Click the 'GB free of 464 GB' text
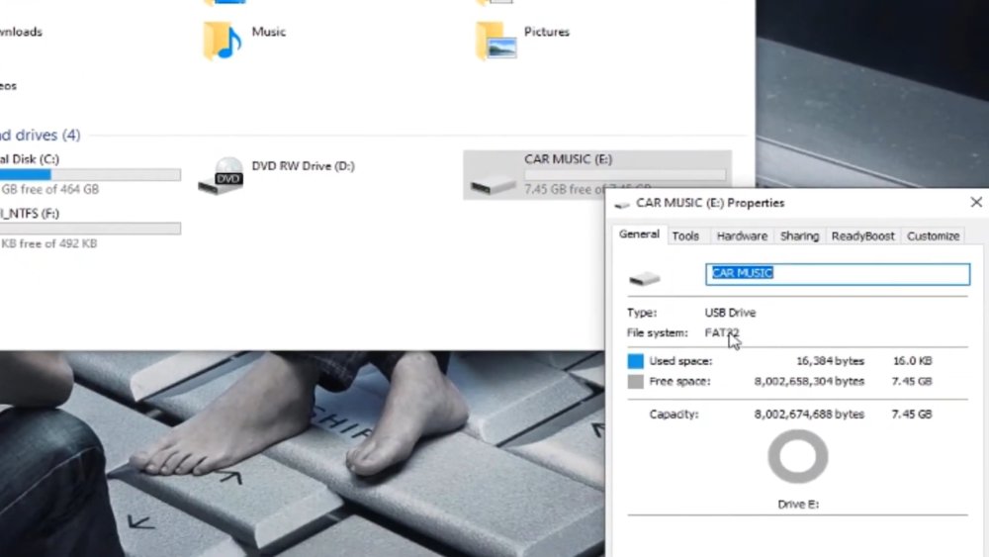989x557 pixels. [x=49, y=189]
